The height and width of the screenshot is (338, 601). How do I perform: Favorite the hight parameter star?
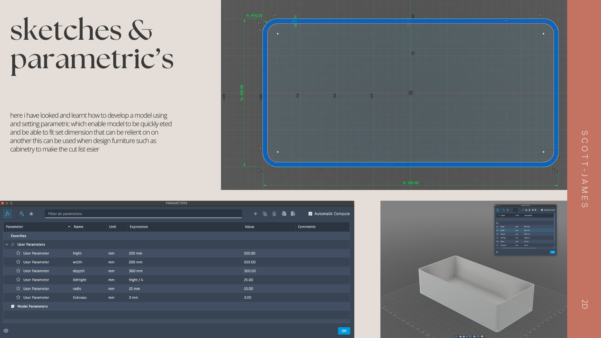18,253
